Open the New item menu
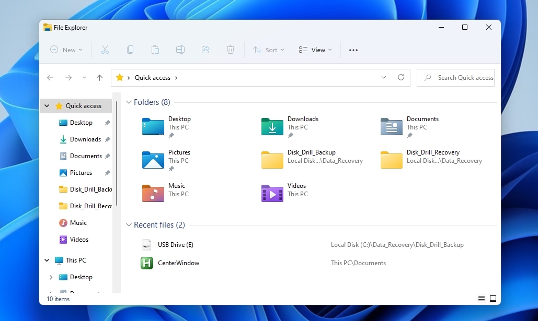 [x=66, y=50]
